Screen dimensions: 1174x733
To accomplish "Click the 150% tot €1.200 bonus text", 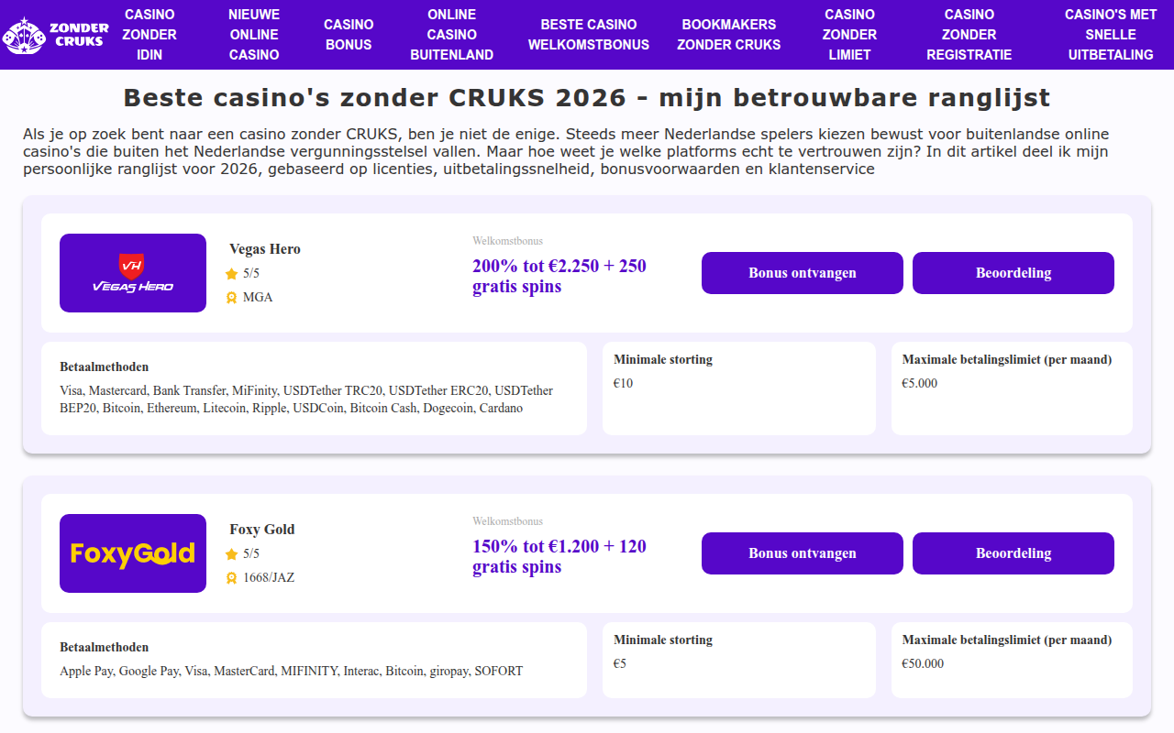I will pyautogui.click(x=559, y=557).
